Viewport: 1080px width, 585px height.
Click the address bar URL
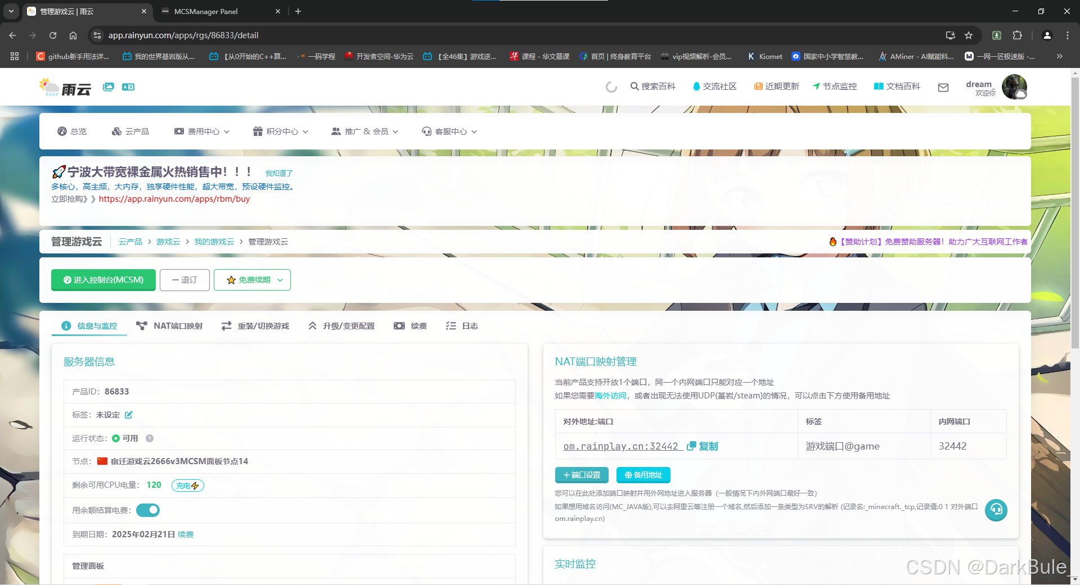pyautogui.click(x=183, y=35)
